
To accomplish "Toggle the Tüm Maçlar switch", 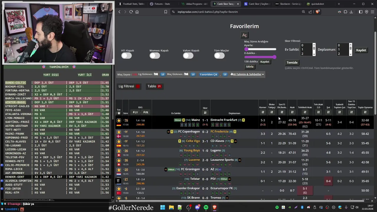I will coord(219,55).
